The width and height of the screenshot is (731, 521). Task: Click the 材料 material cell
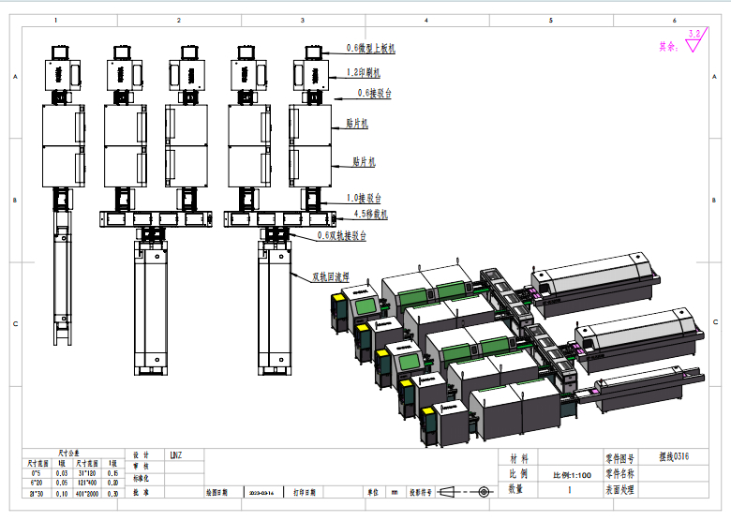(x=517, y=458)
